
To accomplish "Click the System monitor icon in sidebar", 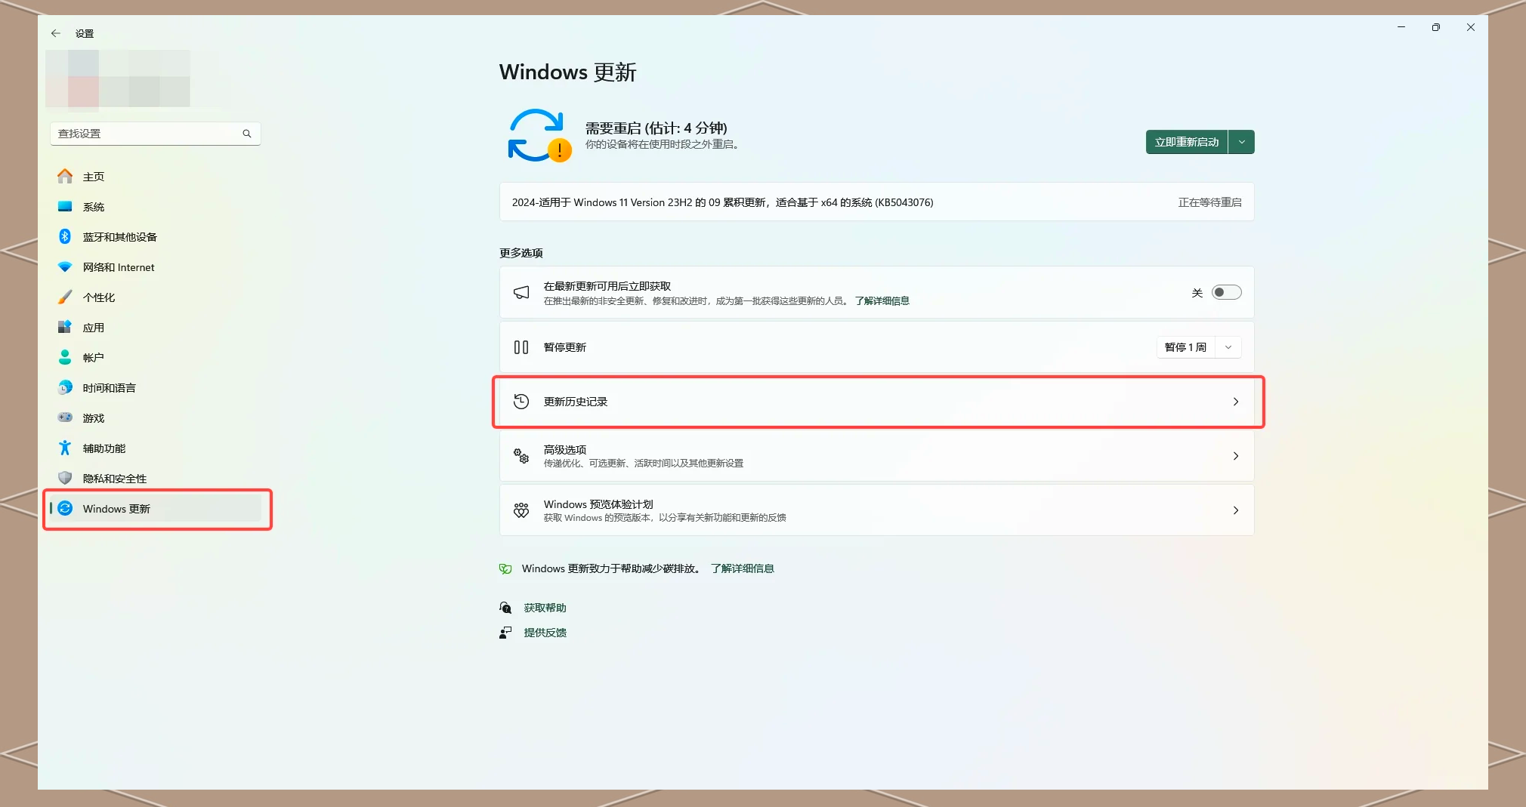I will (65, 206).
